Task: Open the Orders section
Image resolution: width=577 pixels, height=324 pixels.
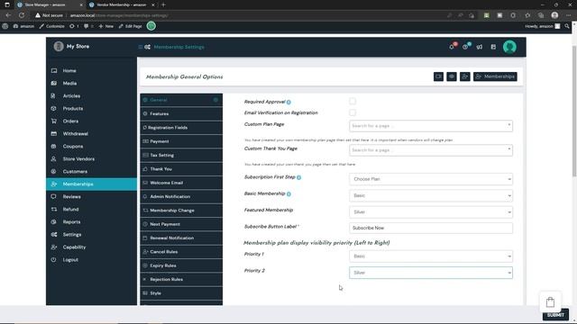Action: click(x=91, y=121)
